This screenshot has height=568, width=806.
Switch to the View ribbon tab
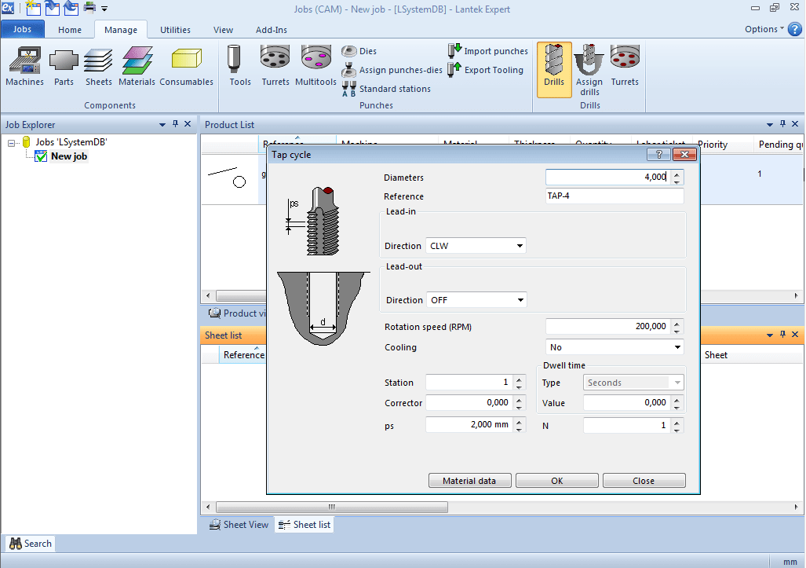[223, 30]
